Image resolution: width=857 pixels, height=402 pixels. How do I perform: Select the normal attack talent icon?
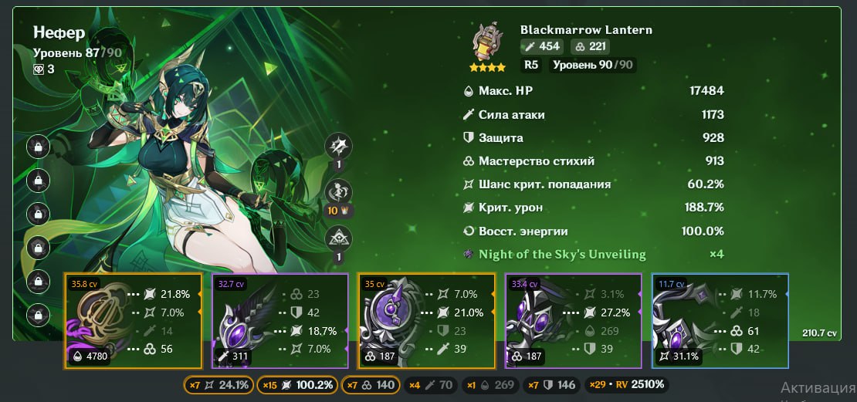click(339, 147)
